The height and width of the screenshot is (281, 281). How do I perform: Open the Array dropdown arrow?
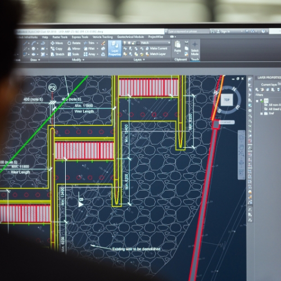(x=98, y=54)
